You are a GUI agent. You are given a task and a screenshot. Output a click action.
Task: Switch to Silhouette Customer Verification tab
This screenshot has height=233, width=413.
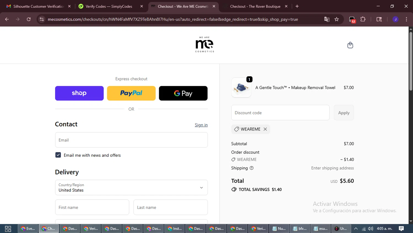[x=38, y=6]
